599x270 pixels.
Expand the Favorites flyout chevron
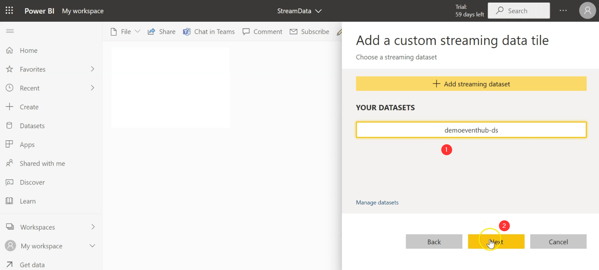pos(93,69)
